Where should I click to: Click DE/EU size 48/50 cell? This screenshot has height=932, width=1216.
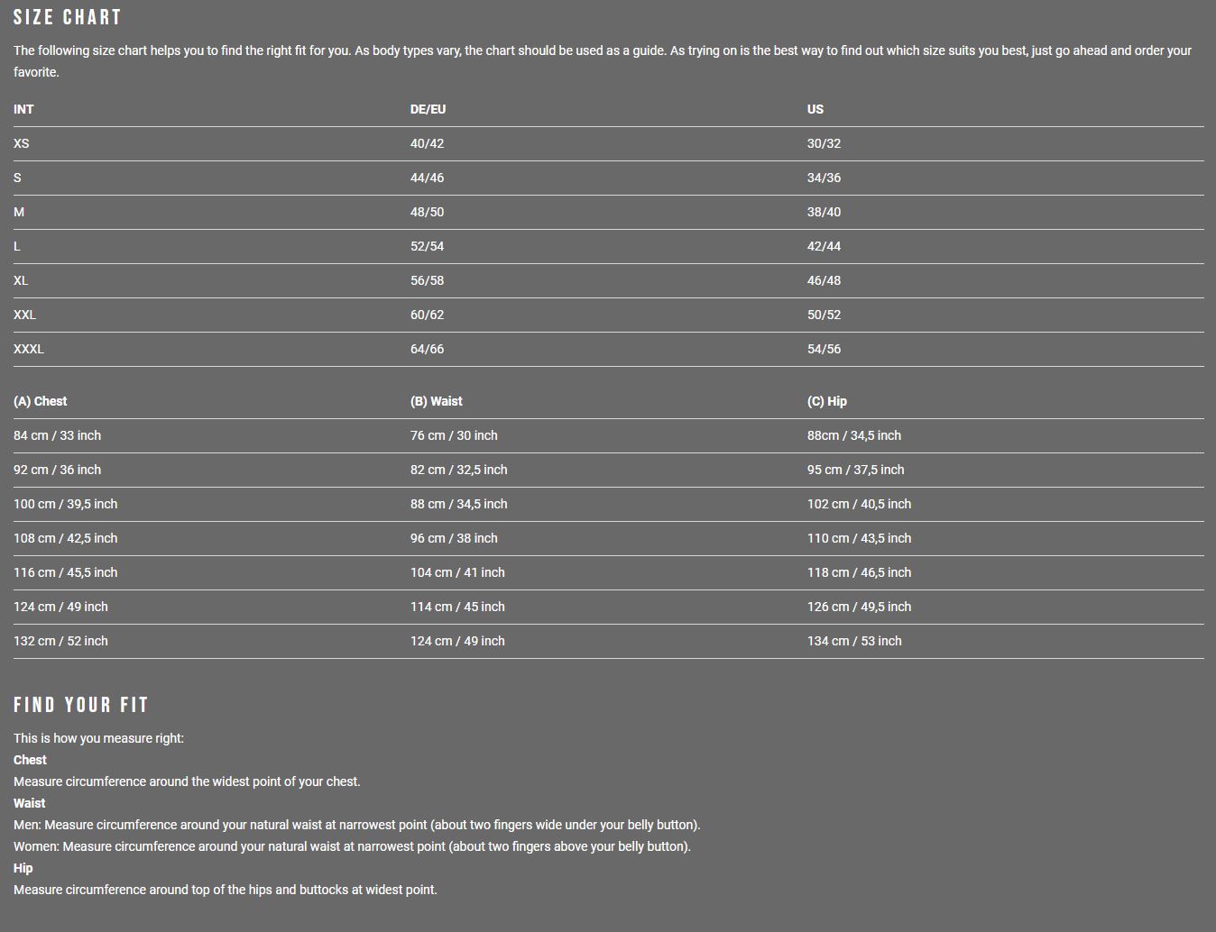pos(427,212)
